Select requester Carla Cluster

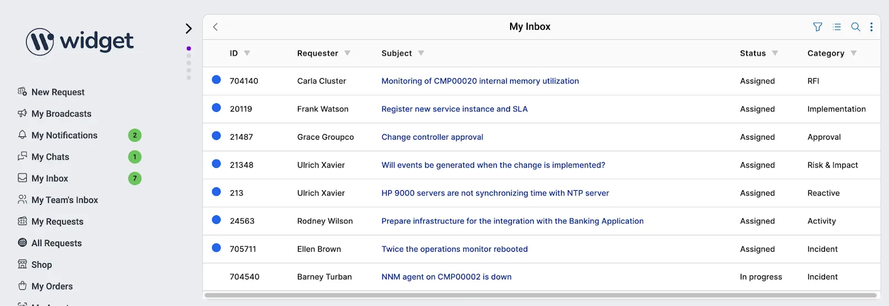[x=322, y=81]
